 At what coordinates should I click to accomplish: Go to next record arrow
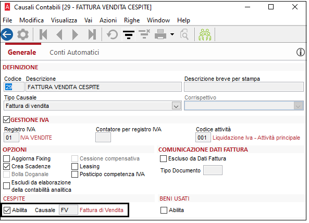(x=75, y=34)
